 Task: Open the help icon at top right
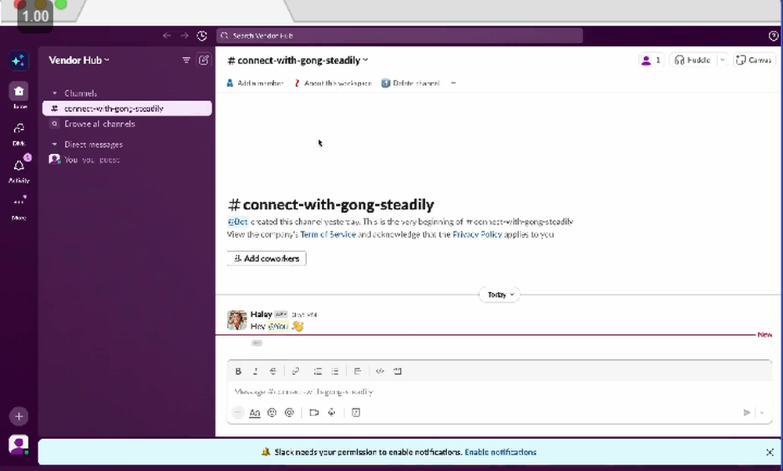click(x=773, y=35)
